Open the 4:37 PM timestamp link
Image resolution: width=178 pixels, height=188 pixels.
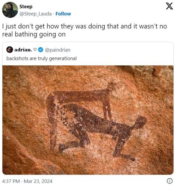[x=11, y=181]
